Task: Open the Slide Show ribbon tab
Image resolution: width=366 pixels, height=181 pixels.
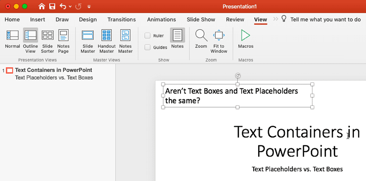Action: click(201, 20)
